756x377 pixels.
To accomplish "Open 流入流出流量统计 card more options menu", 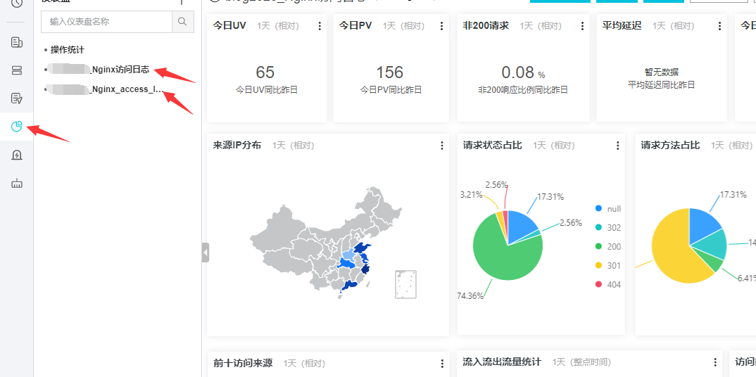I will [x=715, y=362].
